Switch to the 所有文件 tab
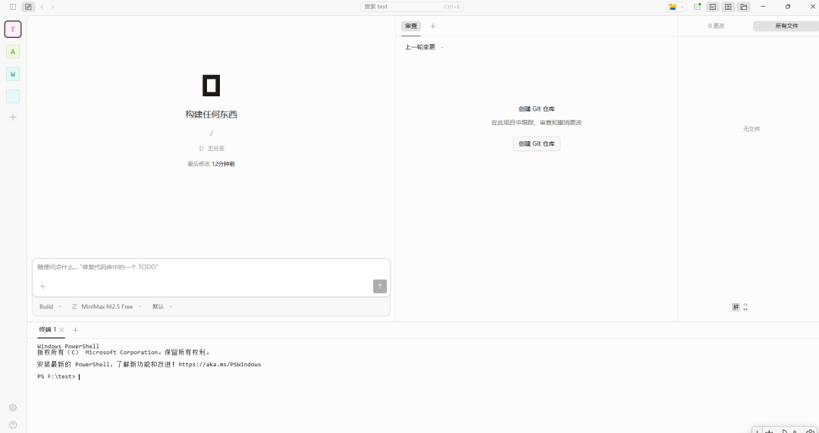 [x=786, y=26]
